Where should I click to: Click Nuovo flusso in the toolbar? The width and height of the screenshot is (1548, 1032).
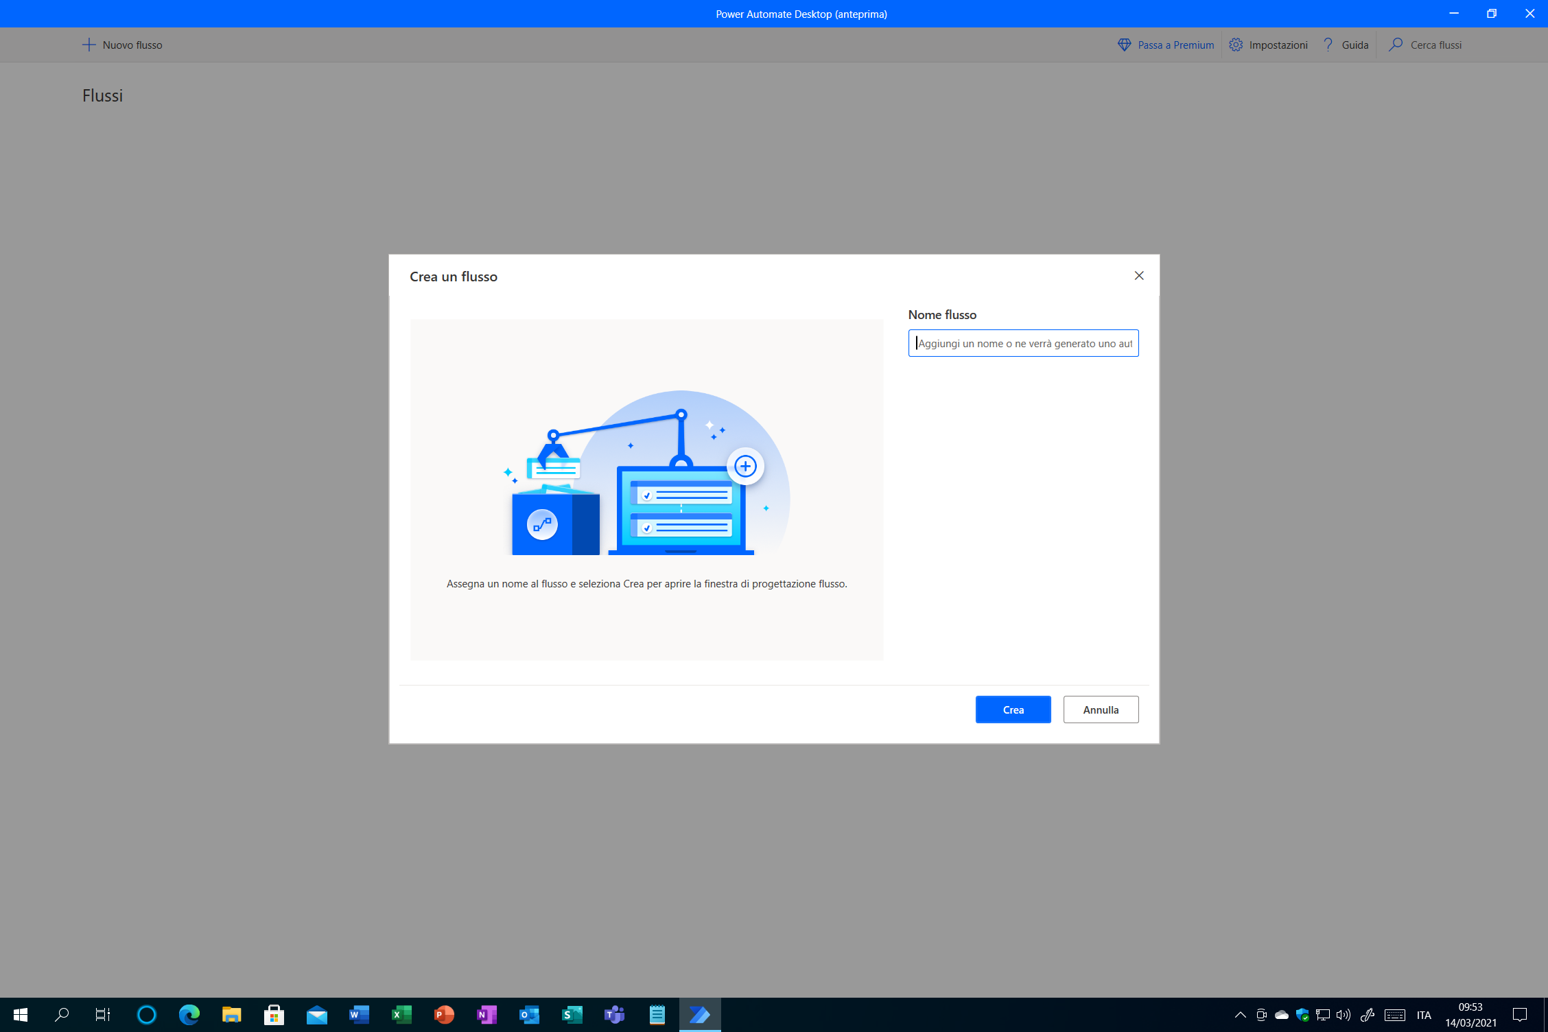coord(122,45)
